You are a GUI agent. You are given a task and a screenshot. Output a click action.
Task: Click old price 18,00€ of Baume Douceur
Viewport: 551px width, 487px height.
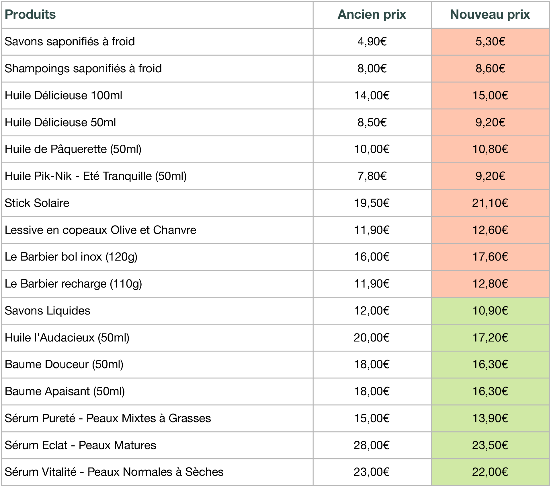coord(372,364)
